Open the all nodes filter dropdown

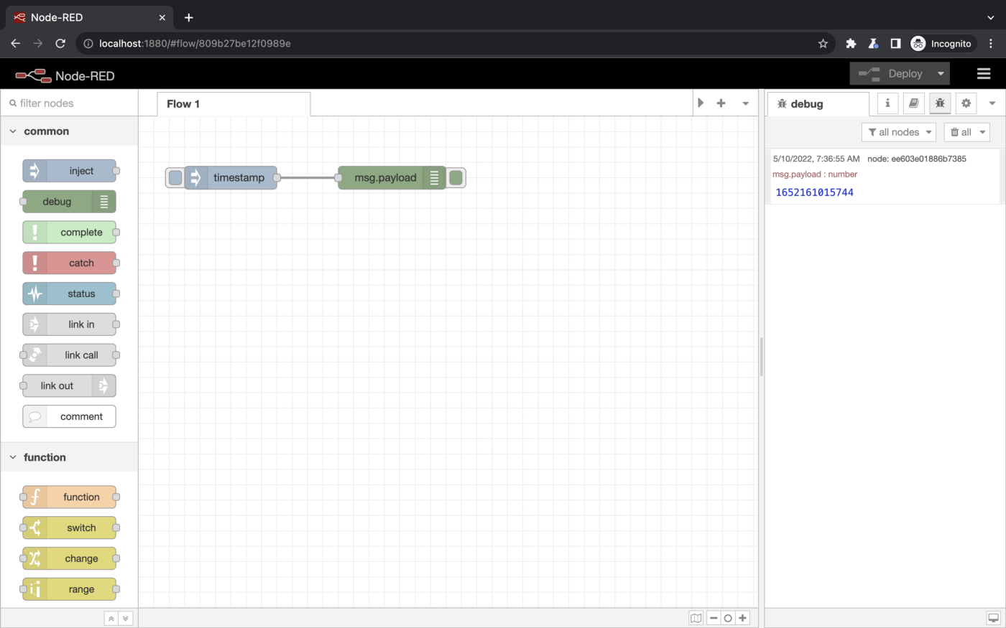pyautogui.click(x=898, y=132)
